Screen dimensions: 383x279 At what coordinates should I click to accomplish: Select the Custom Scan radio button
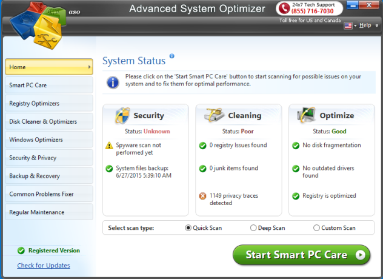point(316,228)
